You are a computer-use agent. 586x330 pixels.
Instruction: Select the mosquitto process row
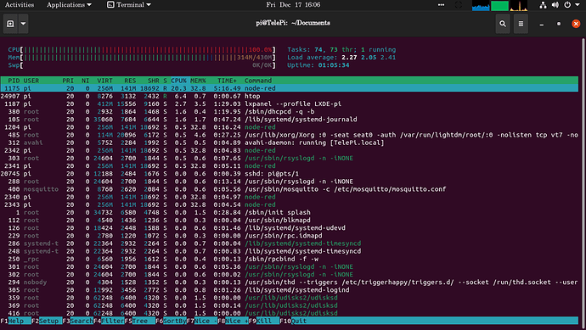coord(290,189)
